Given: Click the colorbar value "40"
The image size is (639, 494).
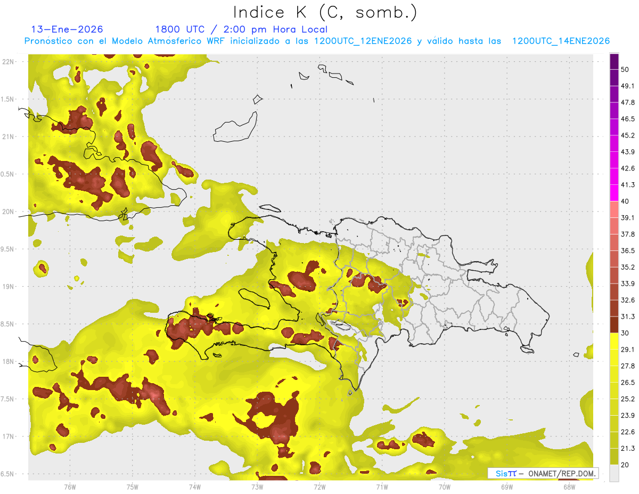Looking at the screenshot, I should click(x=625, y=201).
